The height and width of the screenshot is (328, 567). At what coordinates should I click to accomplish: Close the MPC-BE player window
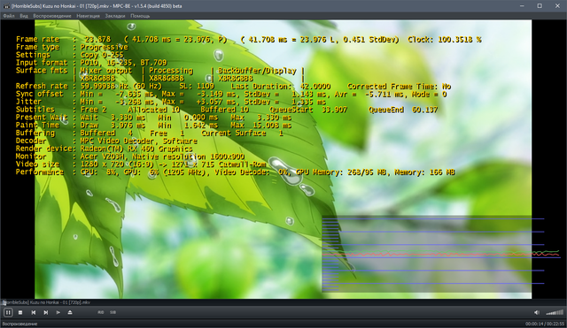point(557,6)
